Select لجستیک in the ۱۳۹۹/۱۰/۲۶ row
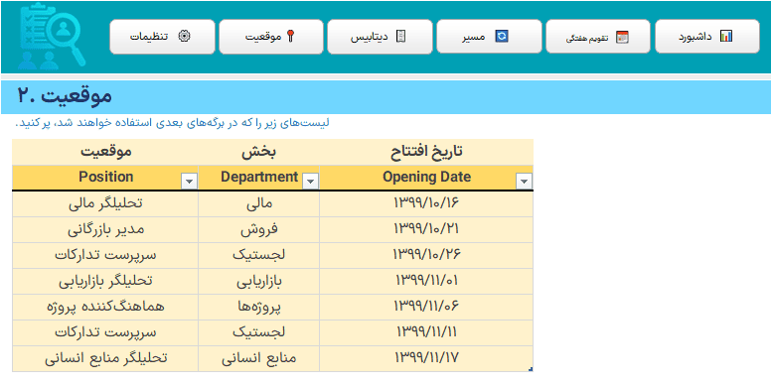 [x=259, y=255]
